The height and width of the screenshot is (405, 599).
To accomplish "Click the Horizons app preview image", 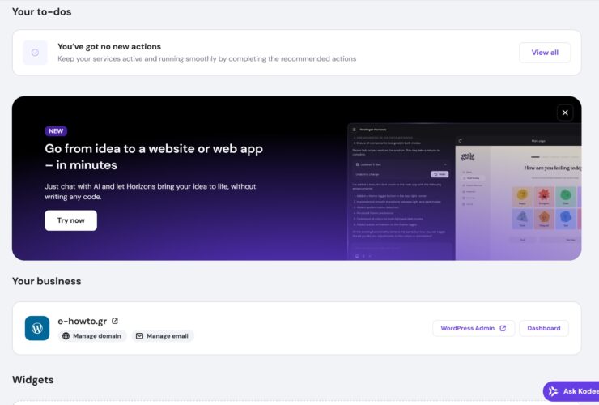I will (x=464, y=191).
